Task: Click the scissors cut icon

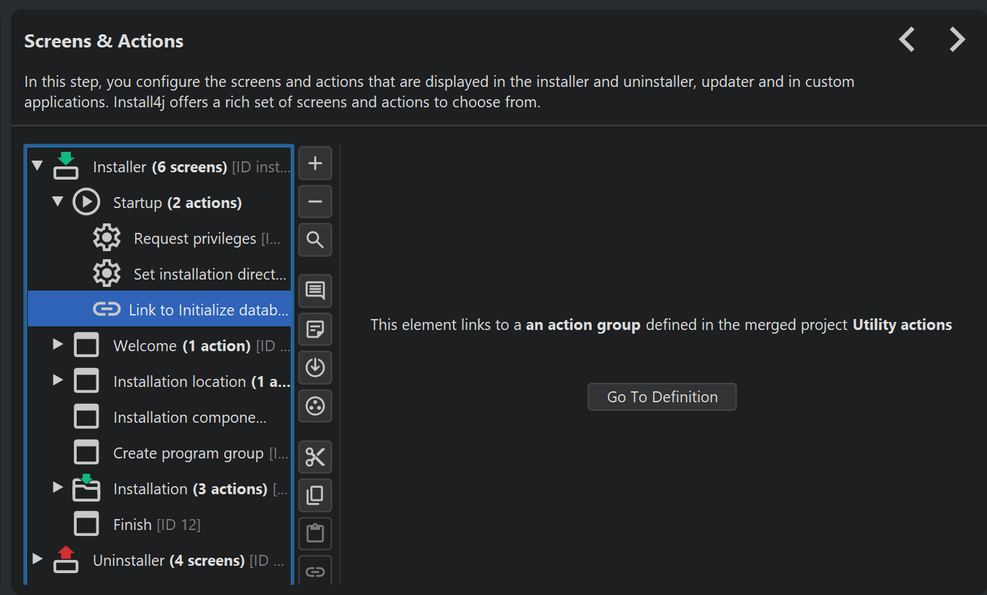Action: click(315, 458)
